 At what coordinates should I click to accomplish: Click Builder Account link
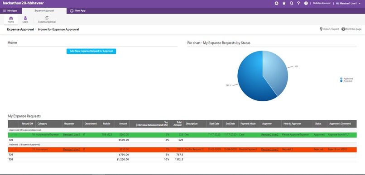point(322,3)
